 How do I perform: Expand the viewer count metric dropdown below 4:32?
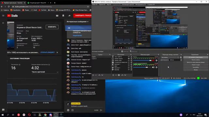pos(45,72)
